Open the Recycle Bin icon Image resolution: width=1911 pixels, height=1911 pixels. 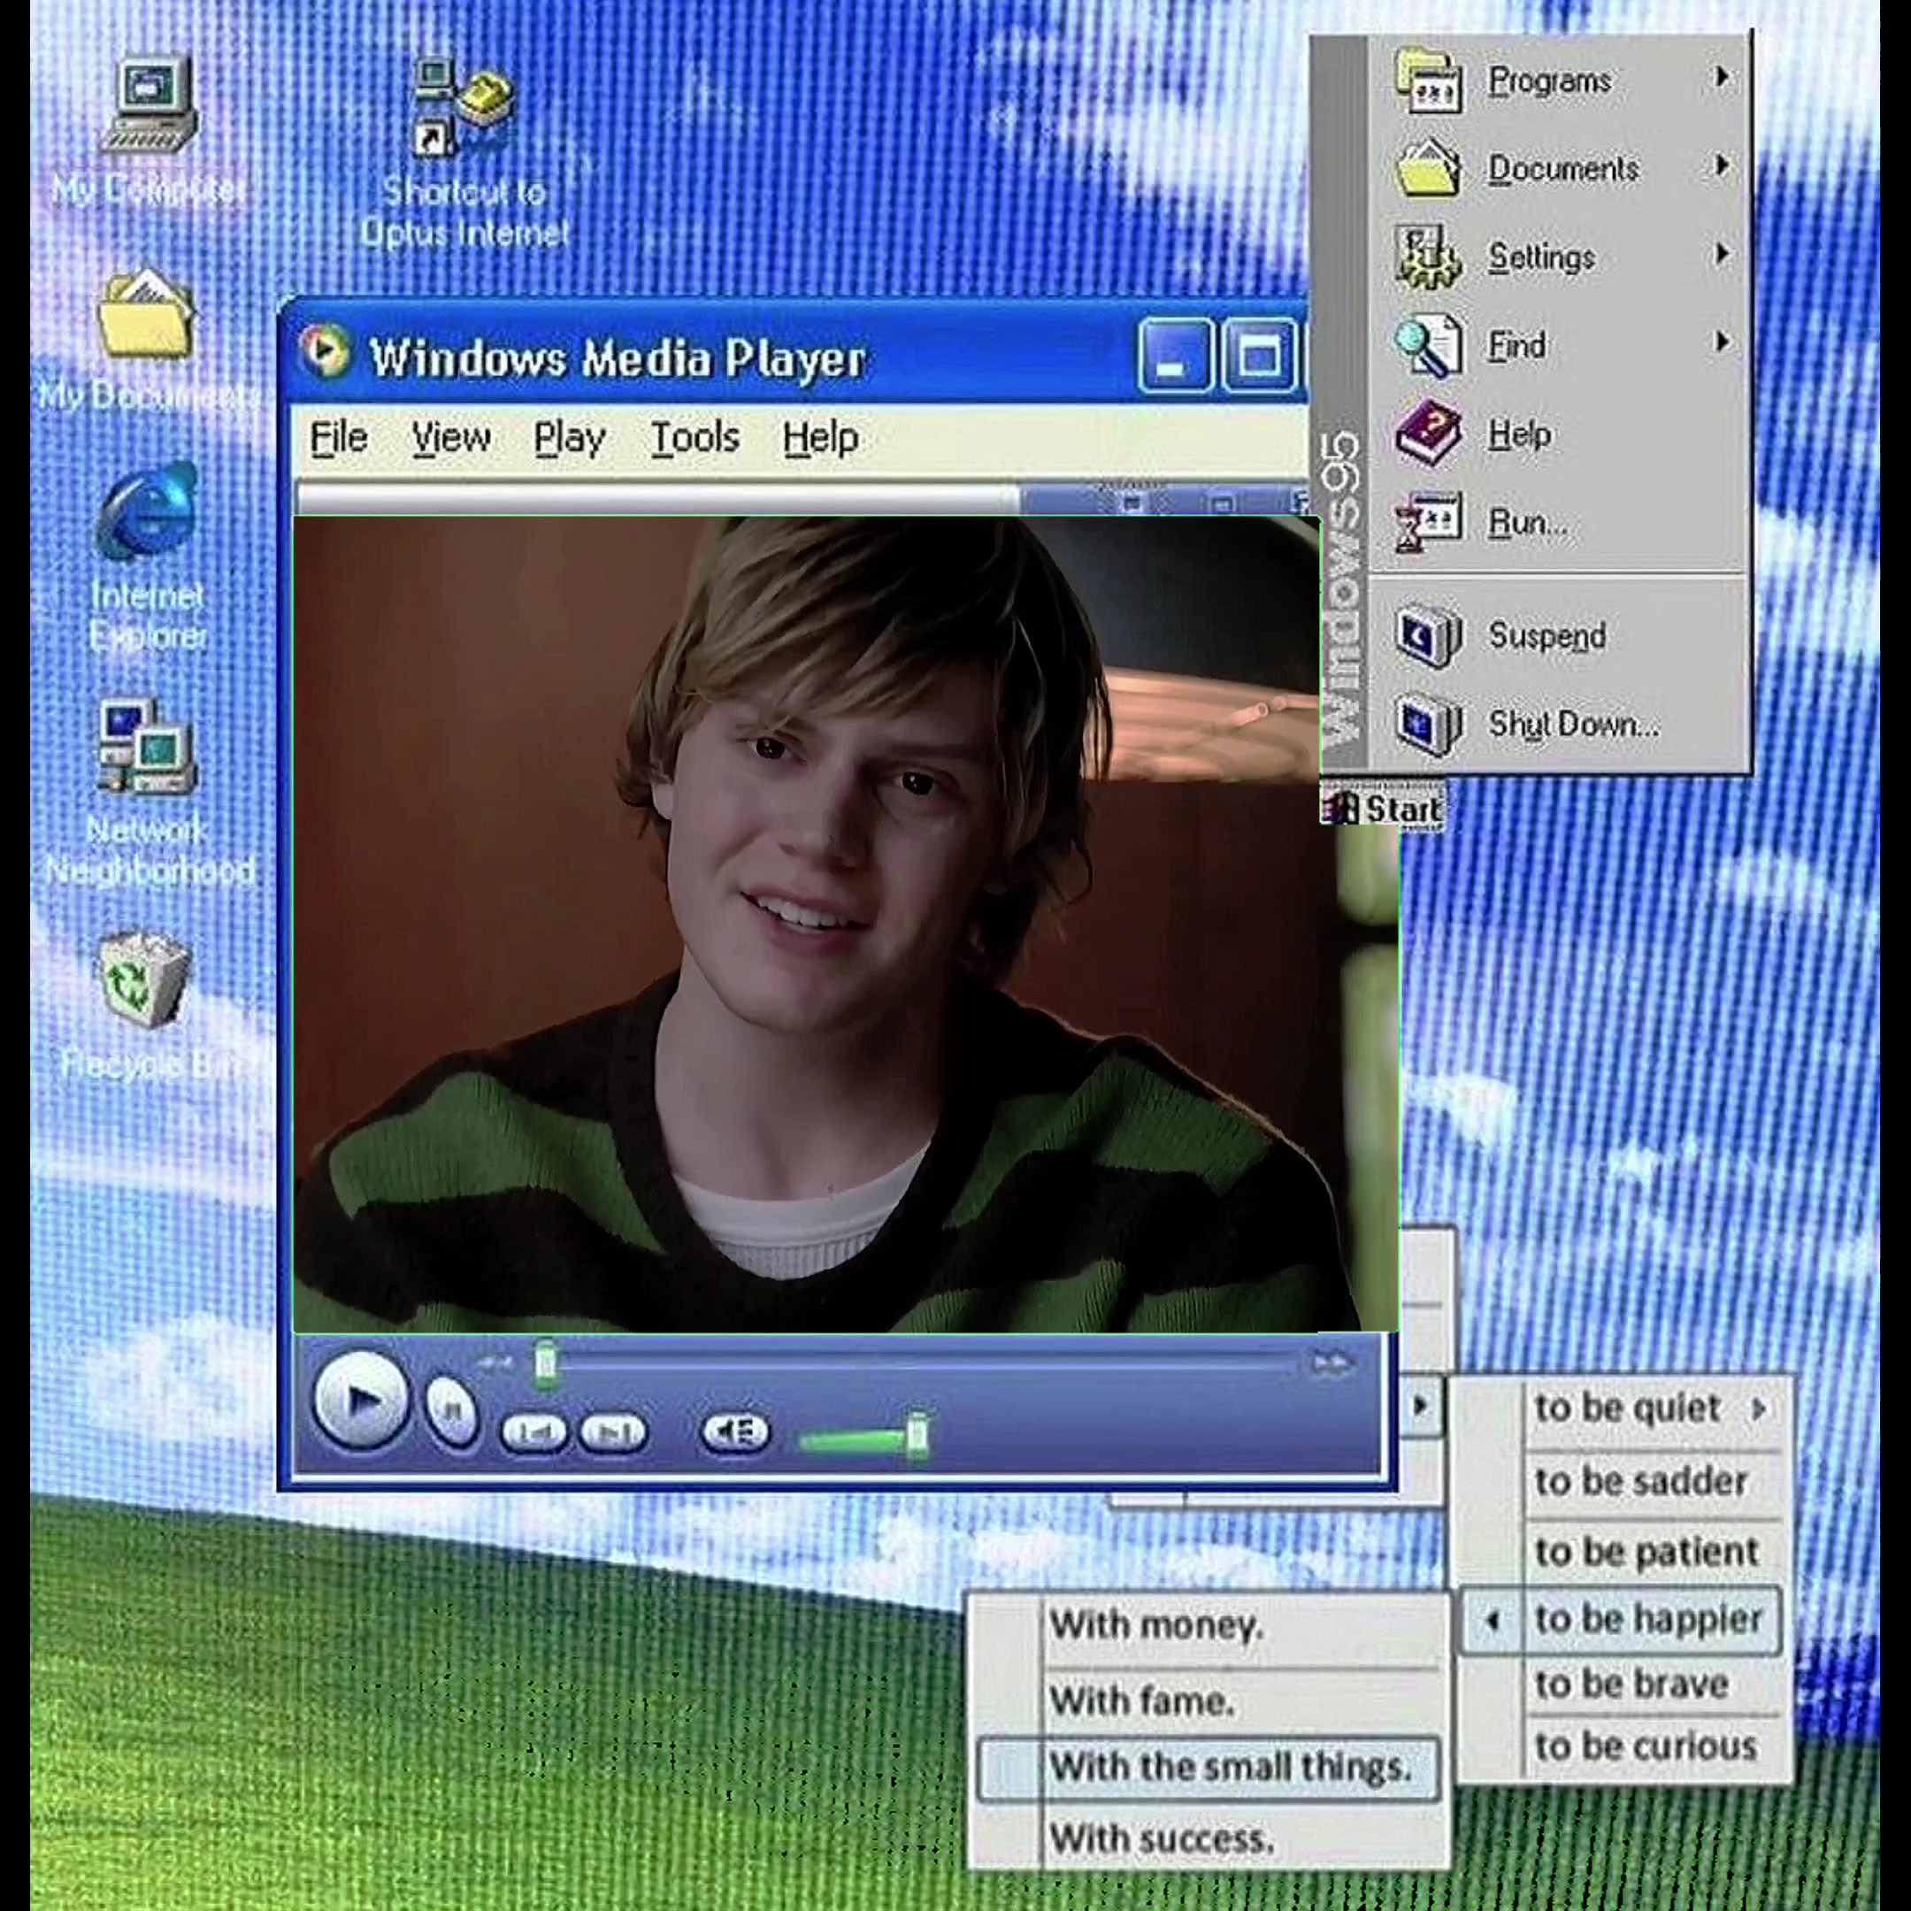click(x=144, y=979)
